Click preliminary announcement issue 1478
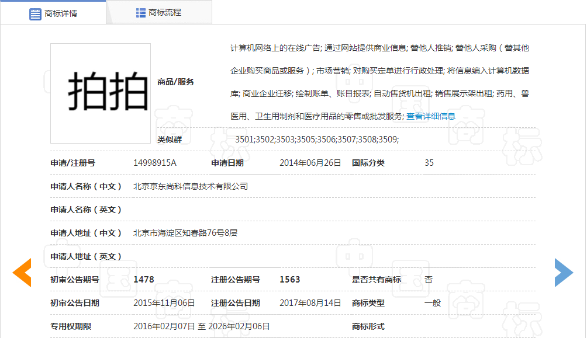The height and width of the screenshot is (338, 587). pos(144,280)
